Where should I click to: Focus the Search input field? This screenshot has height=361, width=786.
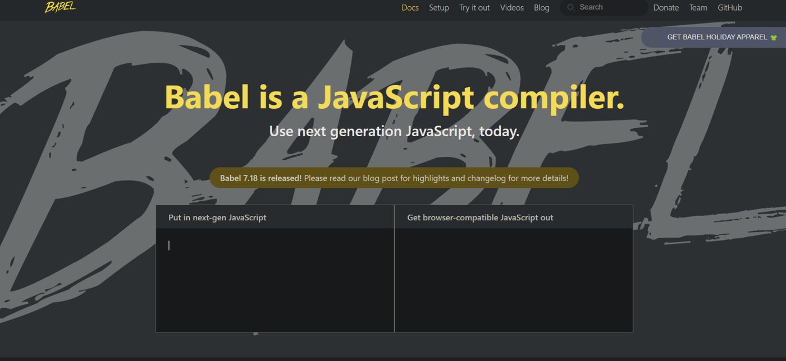pos(604,7)
